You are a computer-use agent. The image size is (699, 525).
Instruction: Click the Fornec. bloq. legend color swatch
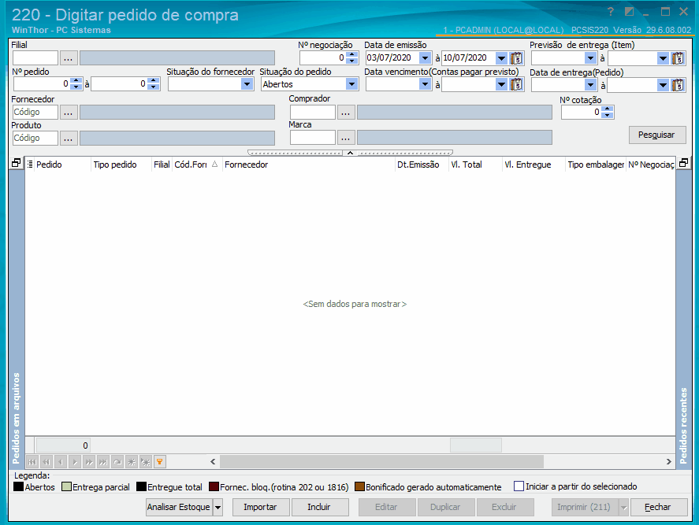pos(214,486)
